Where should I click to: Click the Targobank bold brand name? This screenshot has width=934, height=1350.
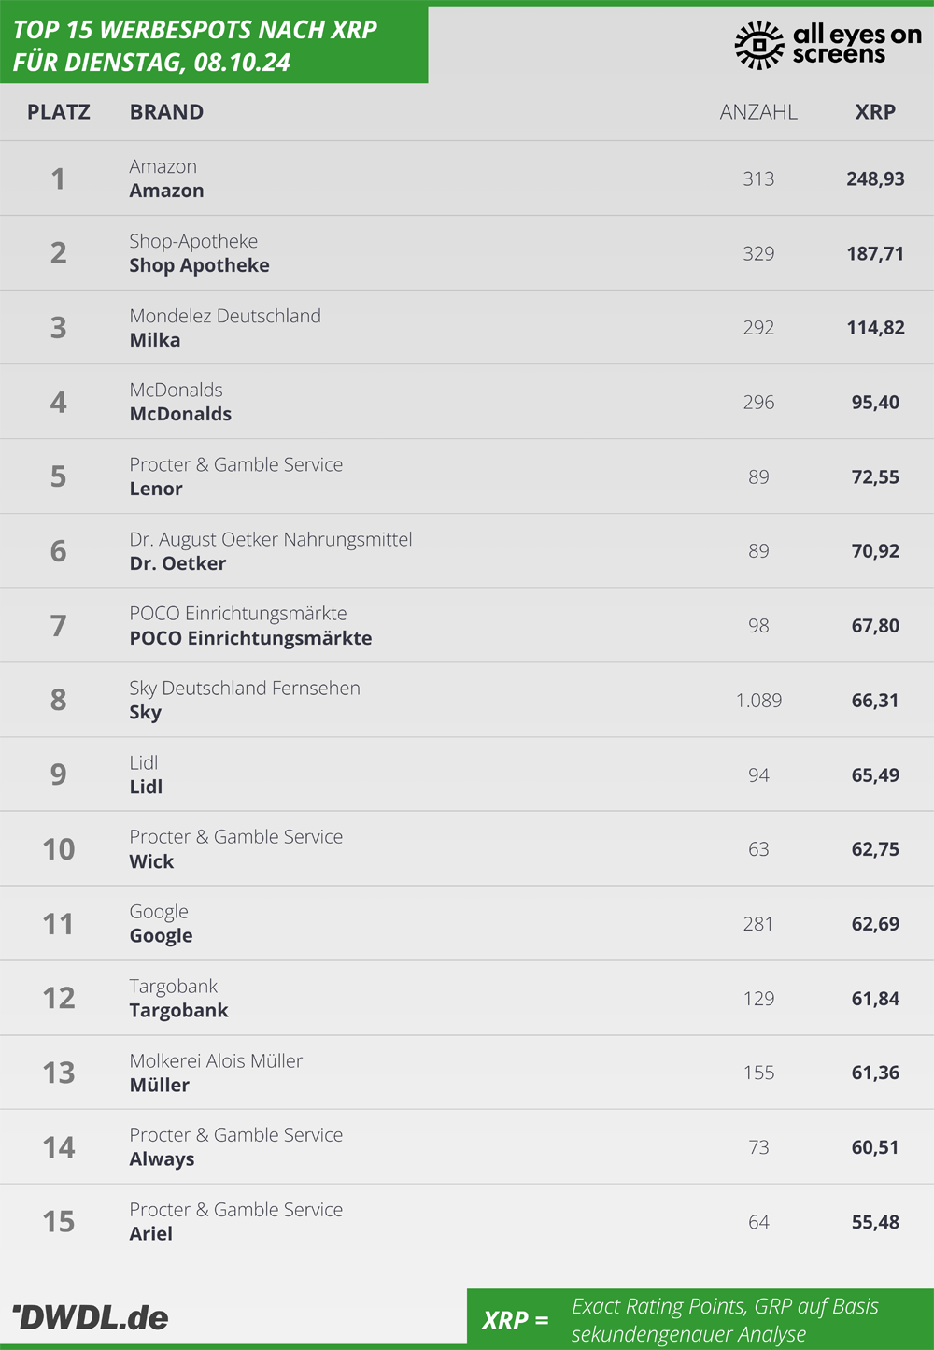(178, 1010)
